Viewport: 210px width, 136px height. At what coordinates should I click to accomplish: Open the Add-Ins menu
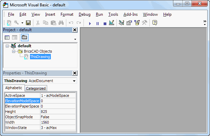[x=131, y=14]
